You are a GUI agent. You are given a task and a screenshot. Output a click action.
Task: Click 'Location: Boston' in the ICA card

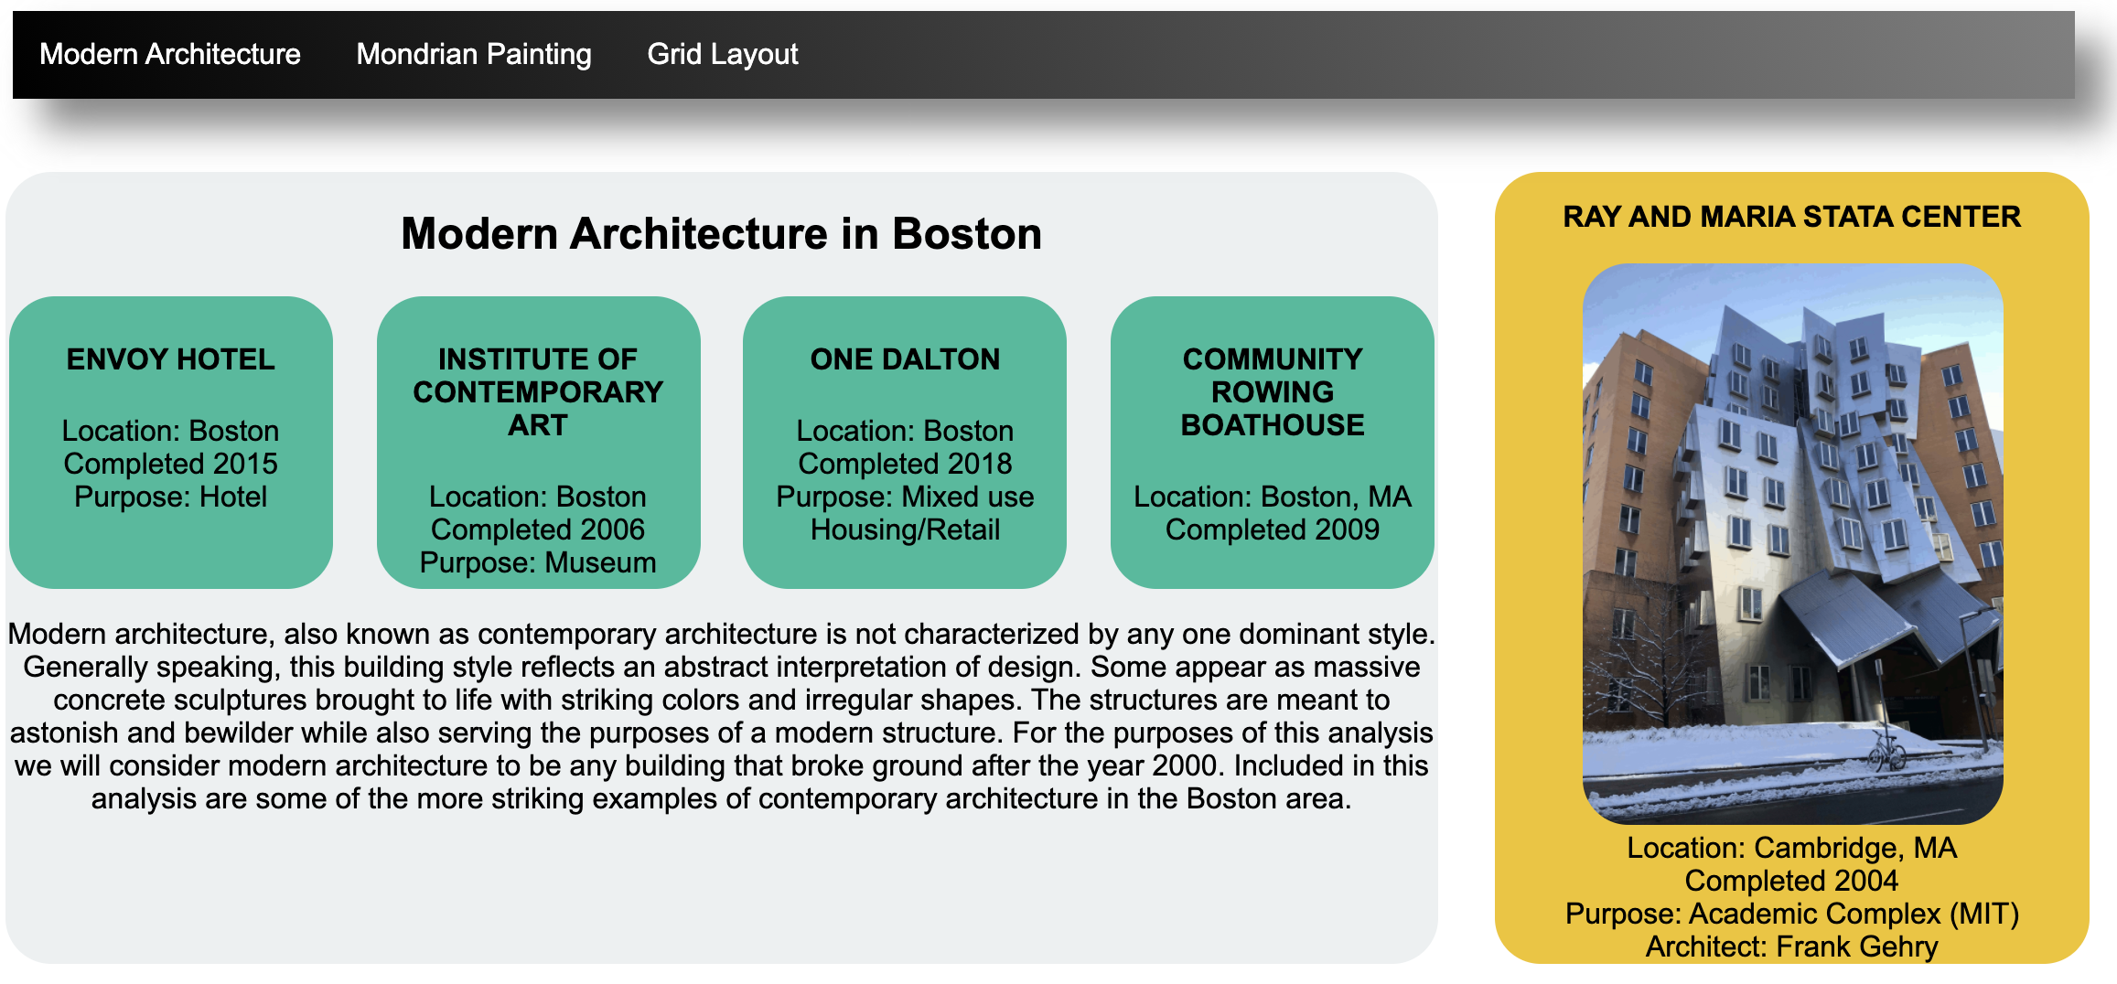click(x=538, y=497)
